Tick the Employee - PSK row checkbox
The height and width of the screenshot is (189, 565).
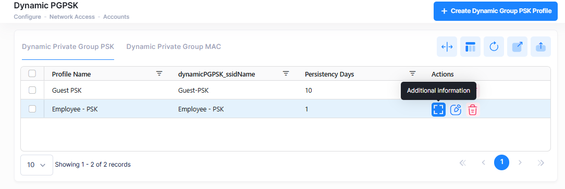coord(32,109)
